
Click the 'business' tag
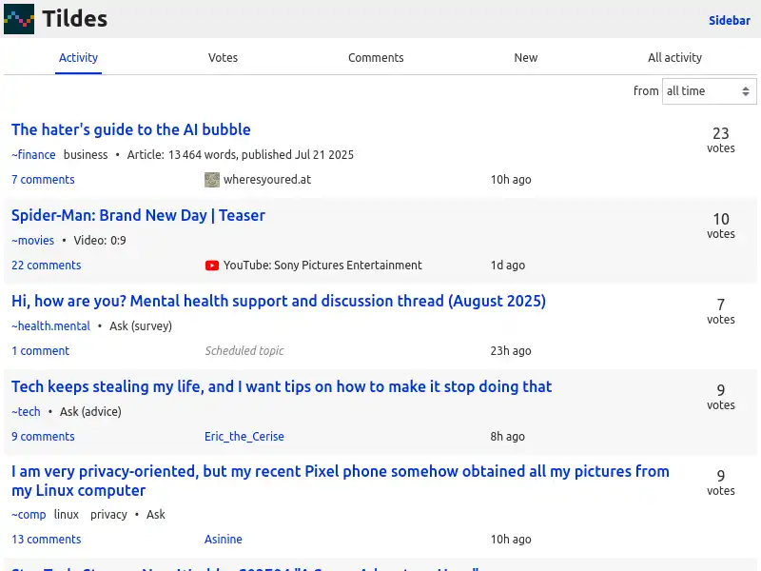tap(86, 155)
